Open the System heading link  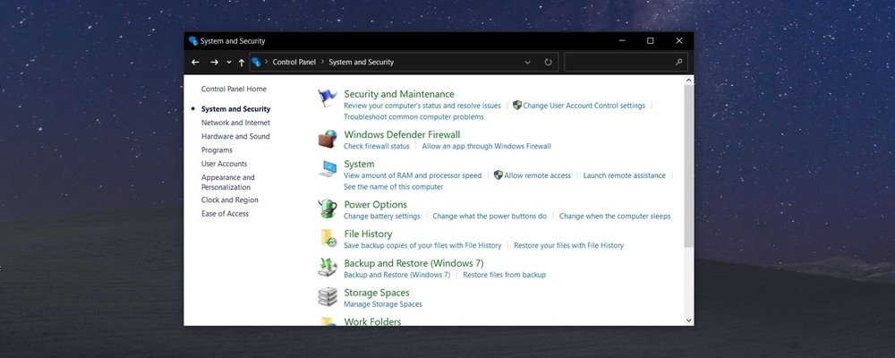pyautogui.click(x=359, y=165)
